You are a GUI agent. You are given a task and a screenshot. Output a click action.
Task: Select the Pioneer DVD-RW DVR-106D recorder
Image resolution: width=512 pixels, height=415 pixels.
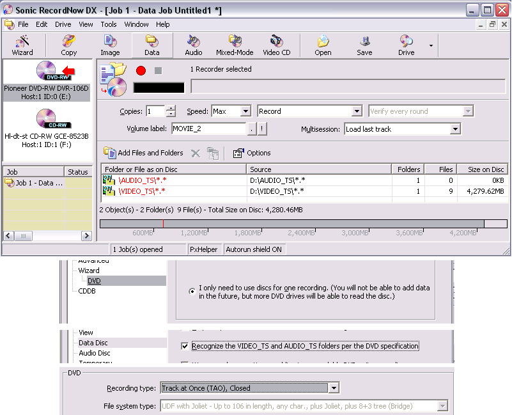[46, 81]
